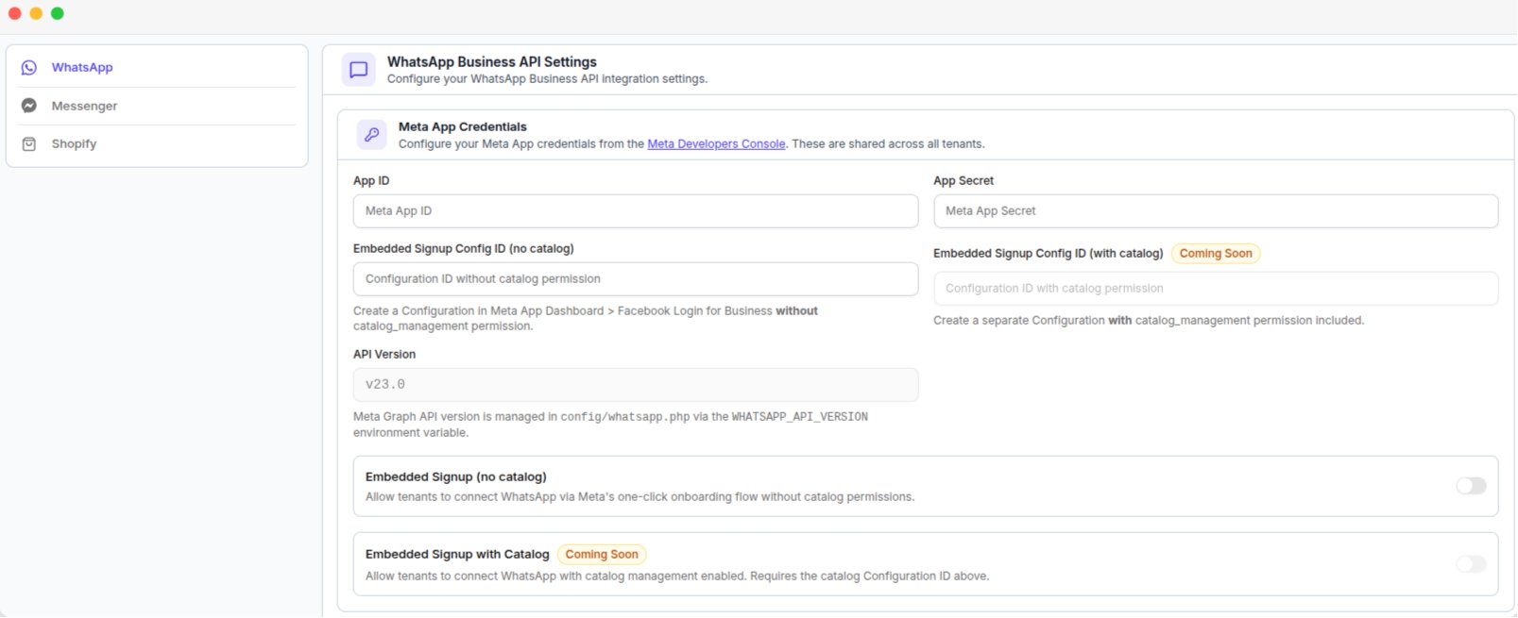Image resolution: width=1518 pixels, height=618 pixels.
Task: Click the Configuration ID without catalog permission field
Action: pyautogui.click(x=636, y=279)
